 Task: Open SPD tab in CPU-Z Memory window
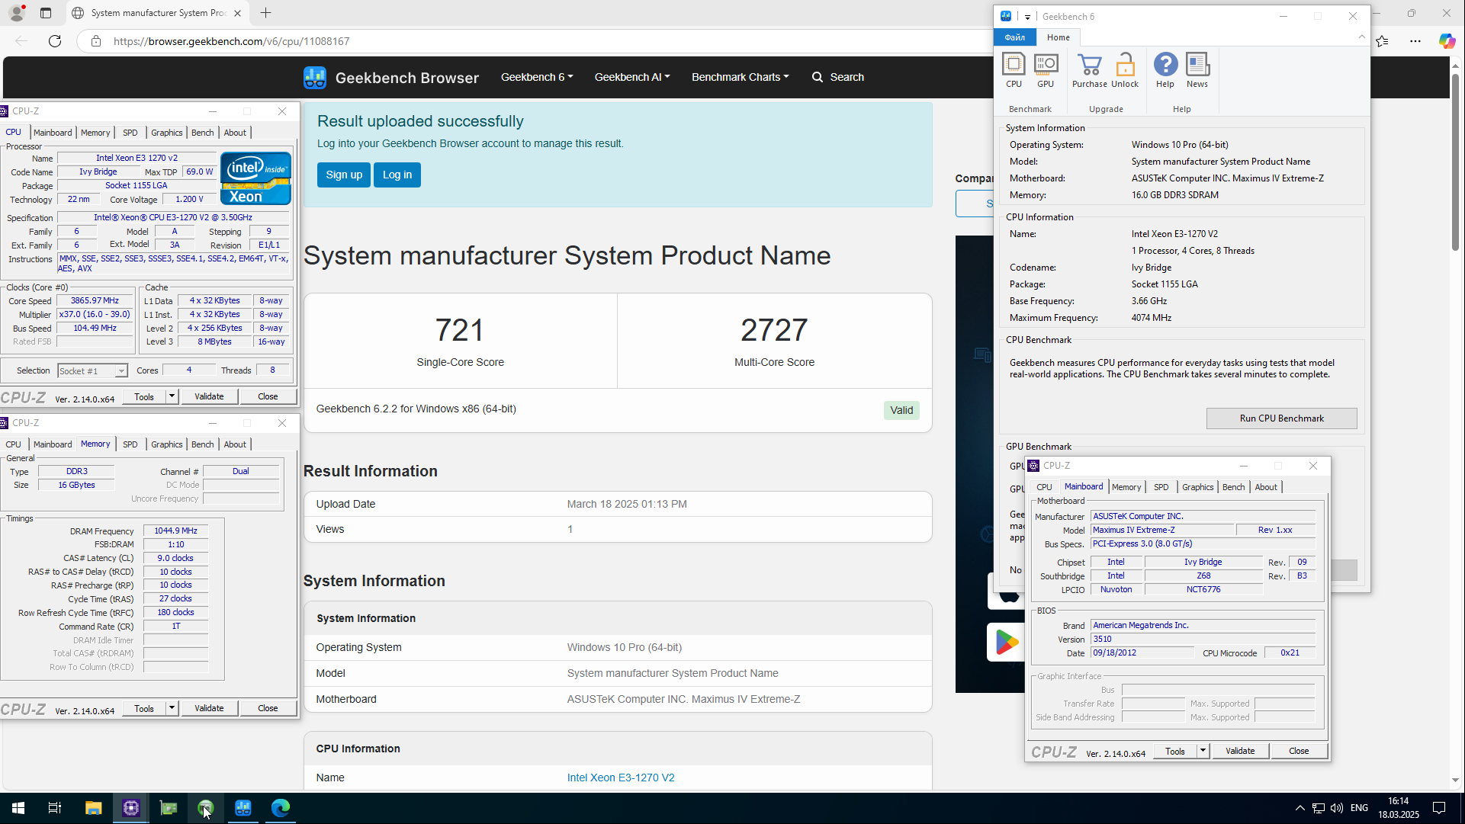click(130, 444)
